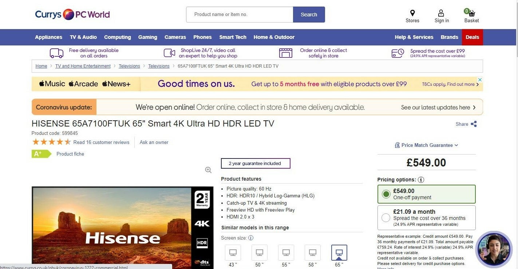Open the Help & Services menu
Screen dimensions: 518x269
tap(414, 37)
